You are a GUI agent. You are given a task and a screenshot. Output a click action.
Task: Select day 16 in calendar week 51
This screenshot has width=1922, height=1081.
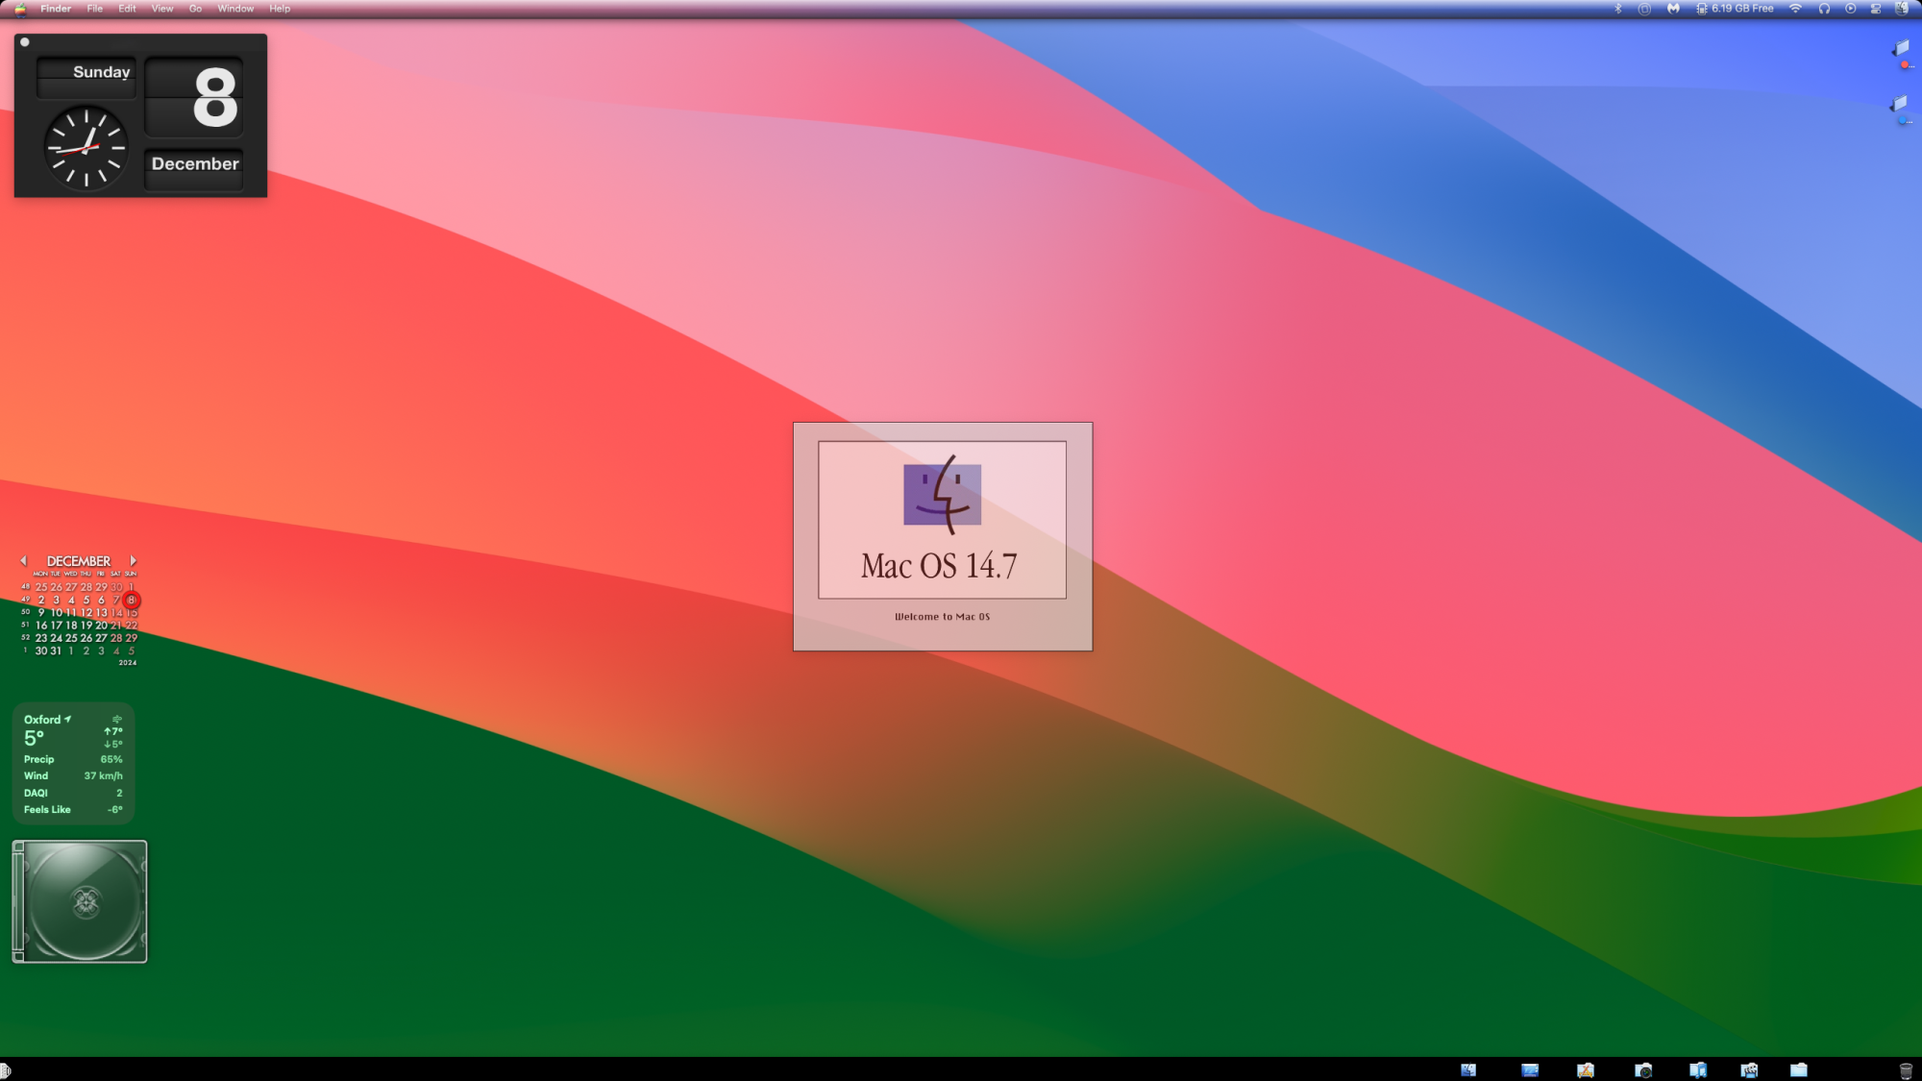41,626
